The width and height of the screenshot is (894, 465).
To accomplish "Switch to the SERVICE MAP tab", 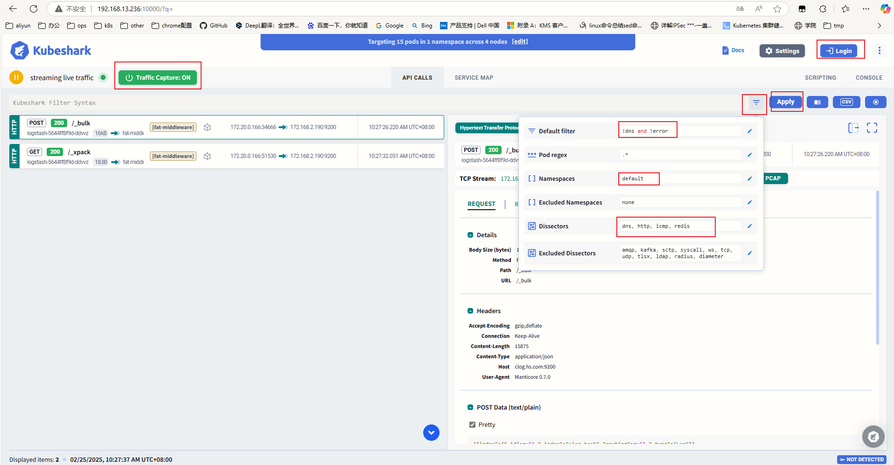I will pos(474,78).
